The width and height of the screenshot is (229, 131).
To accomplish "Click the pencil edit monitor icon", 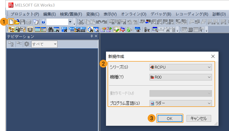I will click(116, 30).
